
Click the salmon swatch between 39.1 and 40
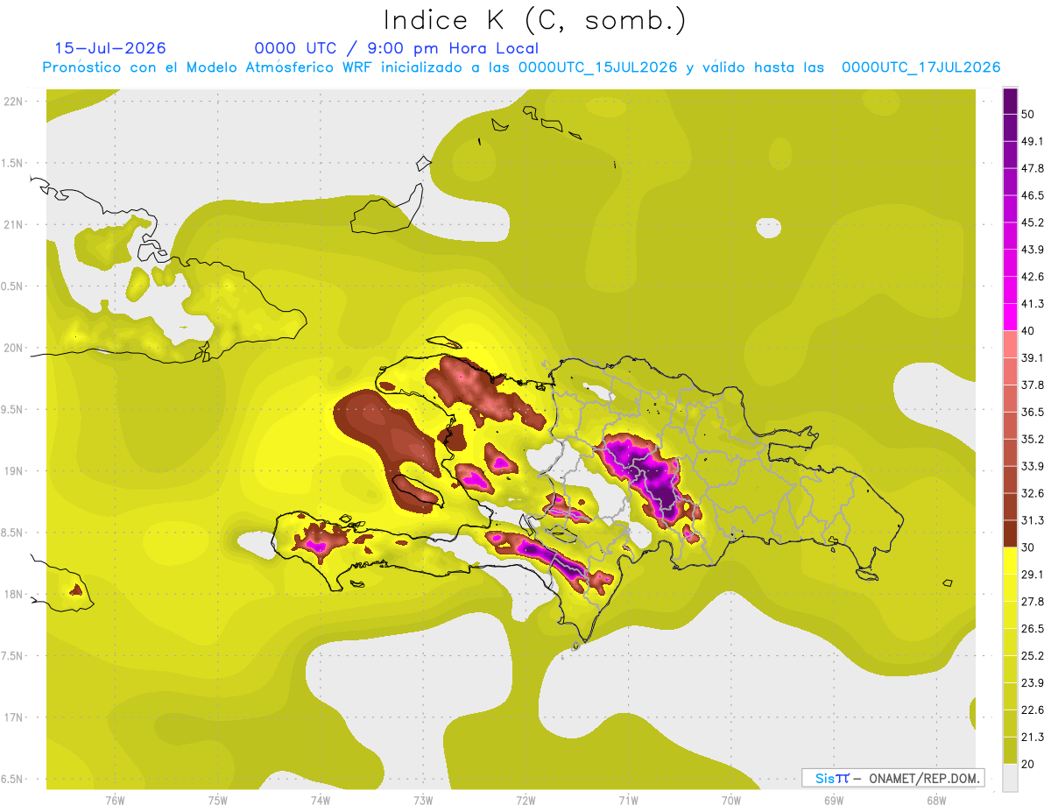pos(1010,344)
